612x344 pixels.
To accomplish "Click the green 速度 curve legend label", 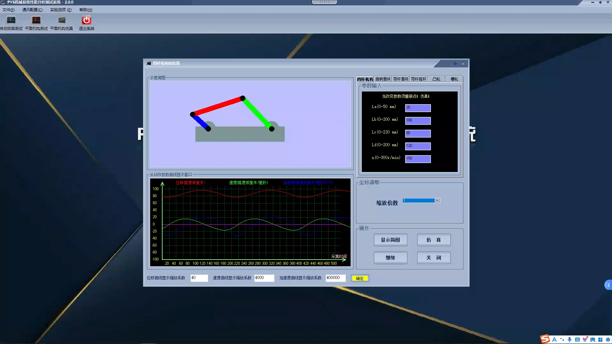I will click(x=248, y=183).
